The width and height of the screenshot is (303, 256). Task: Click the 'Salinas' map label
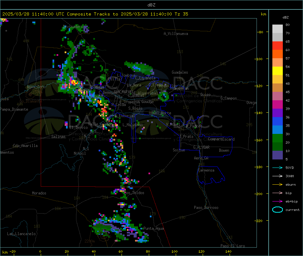coord(58,137)
